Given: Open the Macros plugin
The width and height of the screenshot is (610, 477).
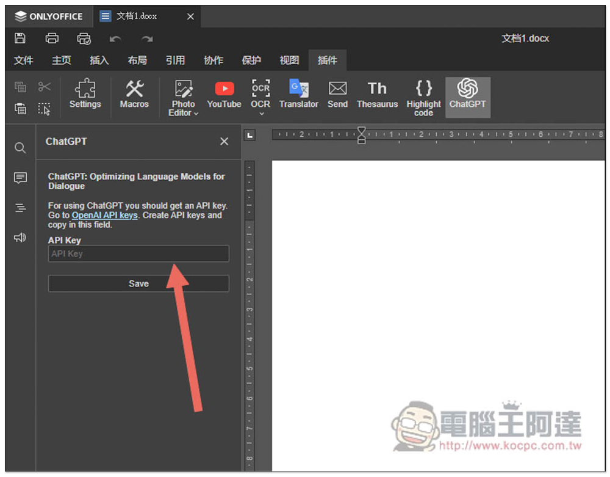Looking at the screenshot, I should click(134, 95).
